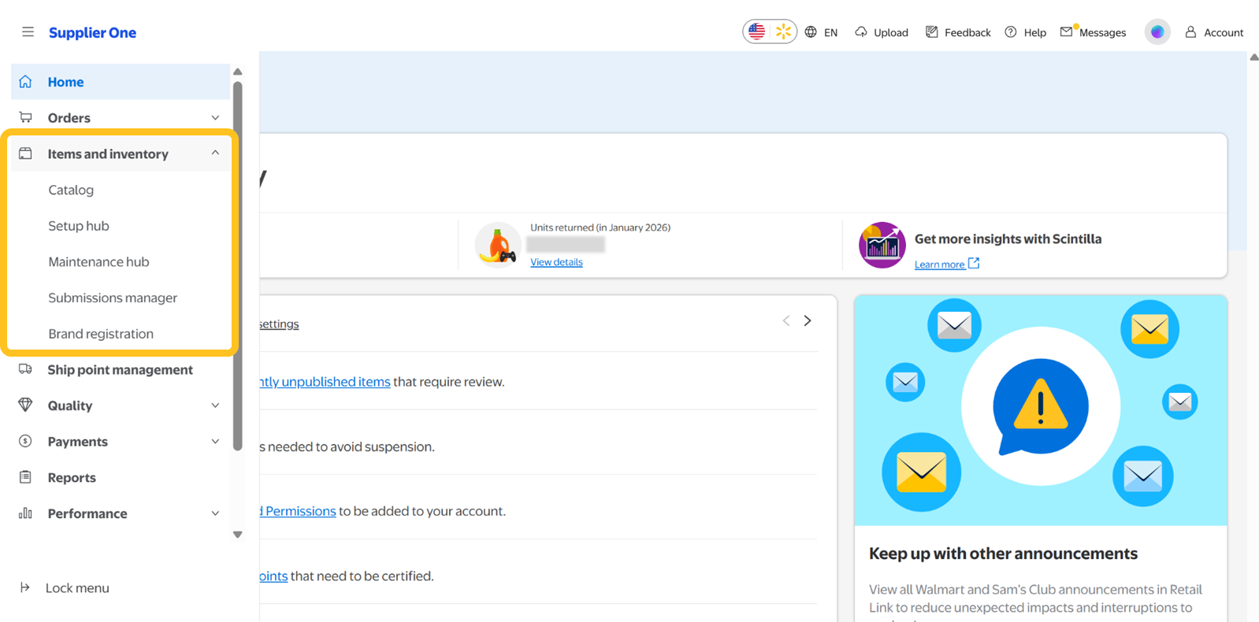
Task: Click the Orders cart icon
Action: click(25, 117)
